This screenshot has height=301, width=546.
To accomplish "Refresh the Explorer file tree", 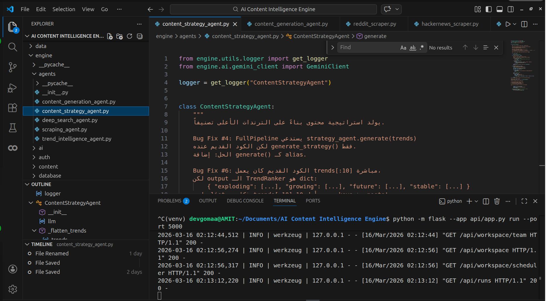I will click(130, 36).
